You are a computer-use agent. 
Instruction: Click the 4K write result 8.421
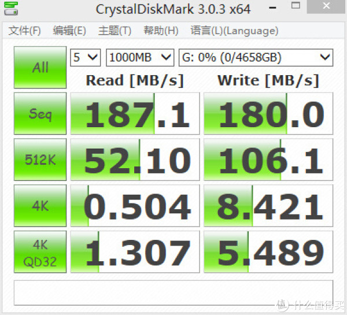[x=268, y=206]
